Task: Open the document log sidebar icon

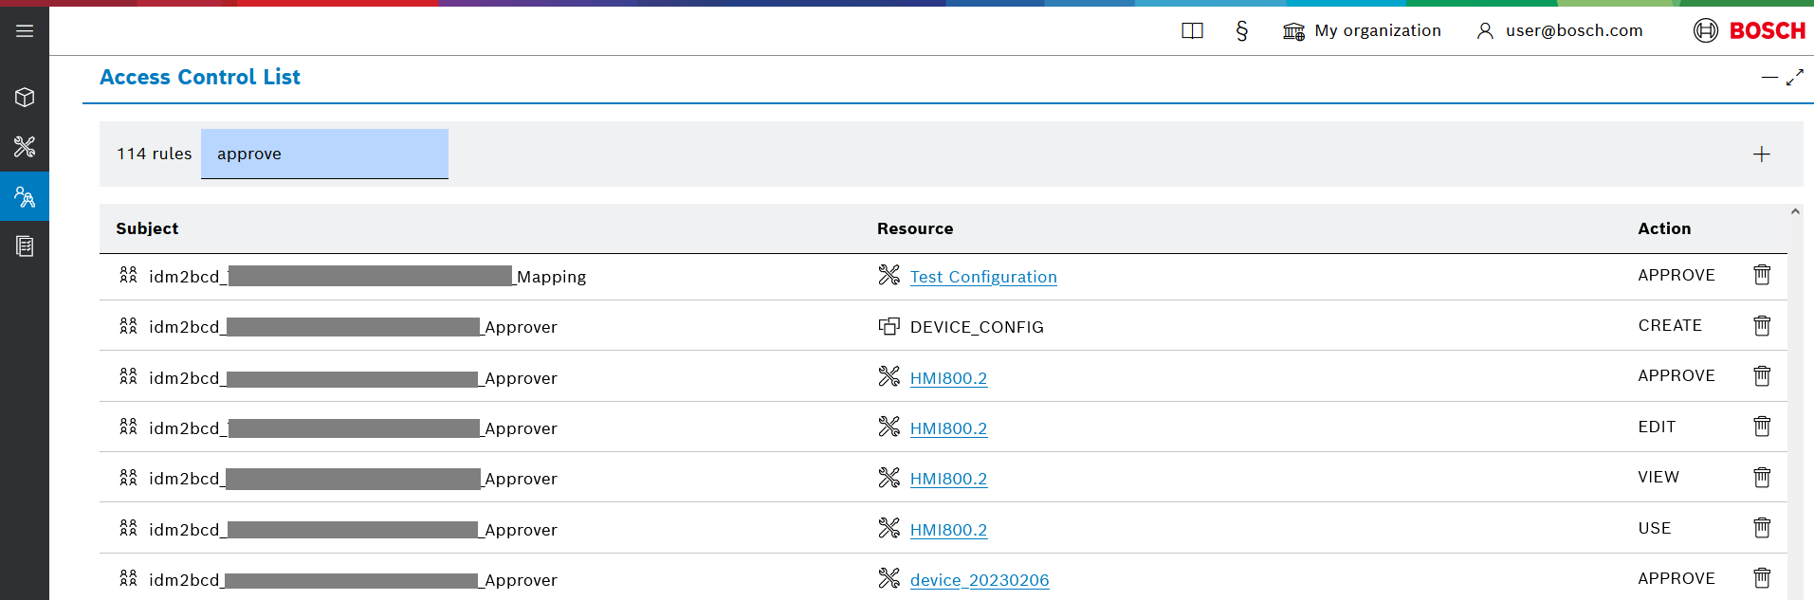Action: 25,246
